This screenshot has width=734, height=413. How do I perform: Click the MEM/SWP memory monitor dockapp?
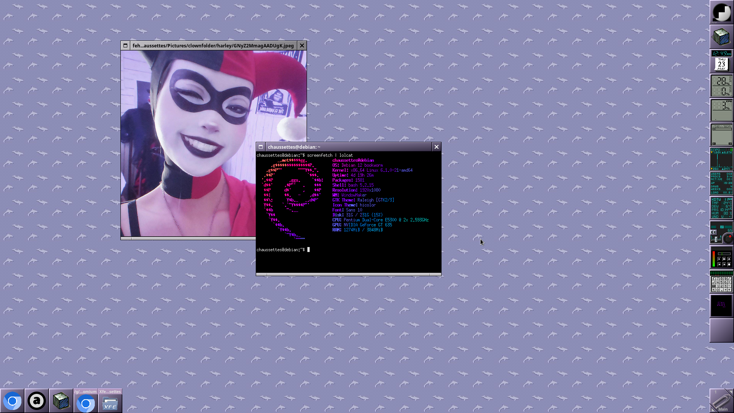[x=721, y=86]
